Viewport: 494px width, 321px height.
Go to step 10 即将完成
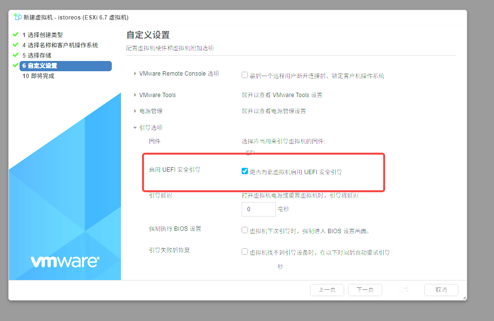coord(38,76)
